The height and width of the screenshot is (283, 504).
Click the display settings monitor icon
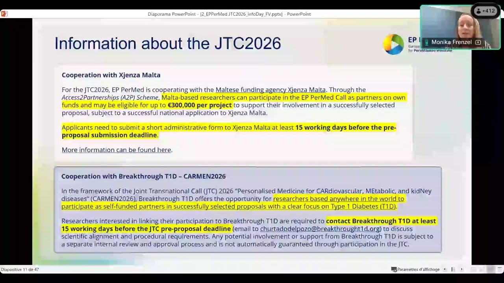394,270
